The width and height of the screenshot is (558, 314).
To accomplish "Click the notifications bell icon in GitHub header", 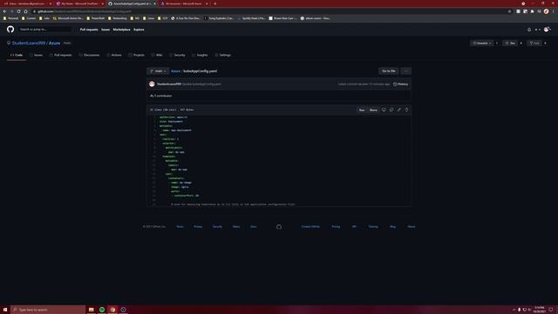I will [x=529, y=30].
